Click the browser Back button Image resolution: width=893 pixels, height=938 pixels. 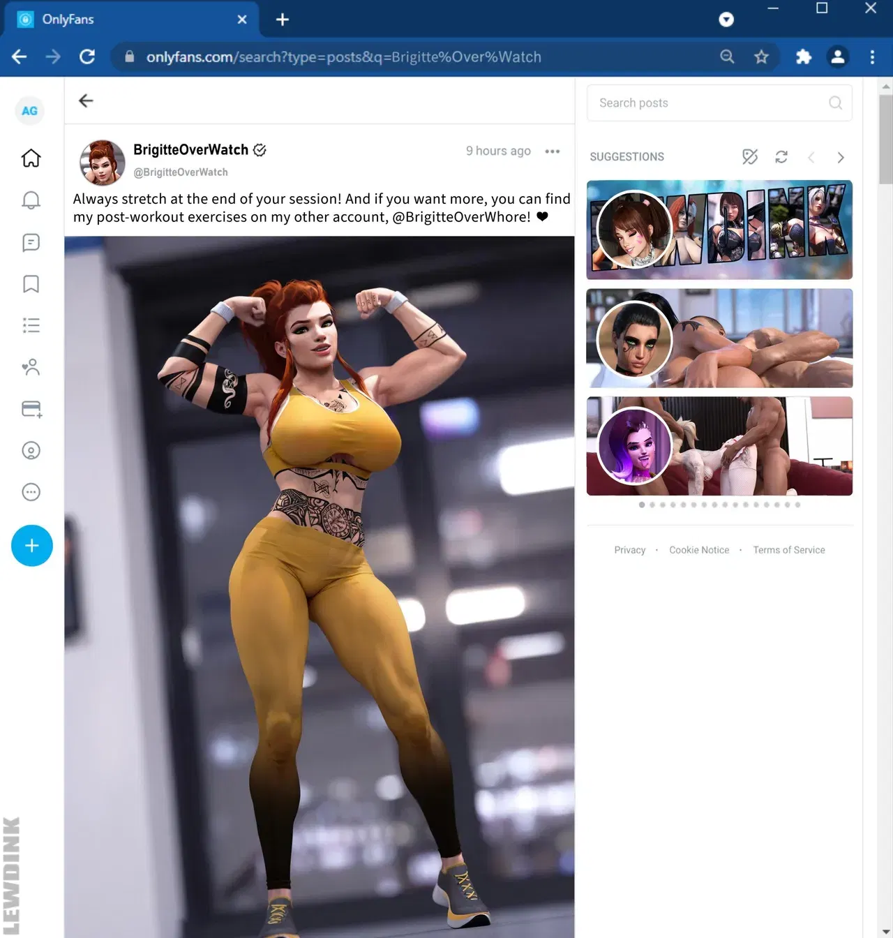pos(20,57)
